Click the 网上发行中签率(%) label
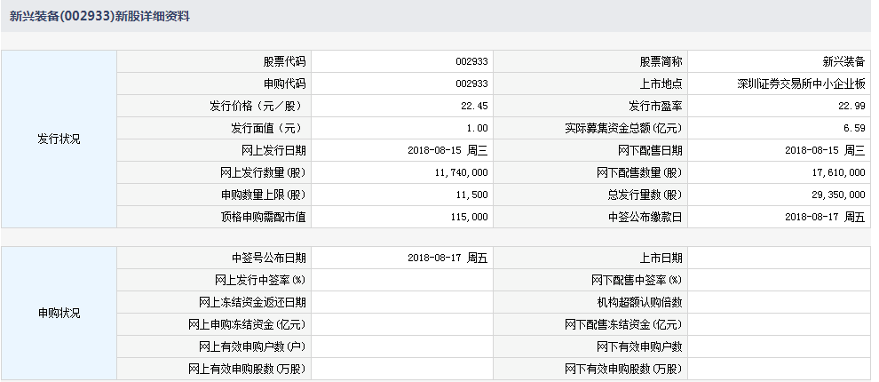 (259, 281)
